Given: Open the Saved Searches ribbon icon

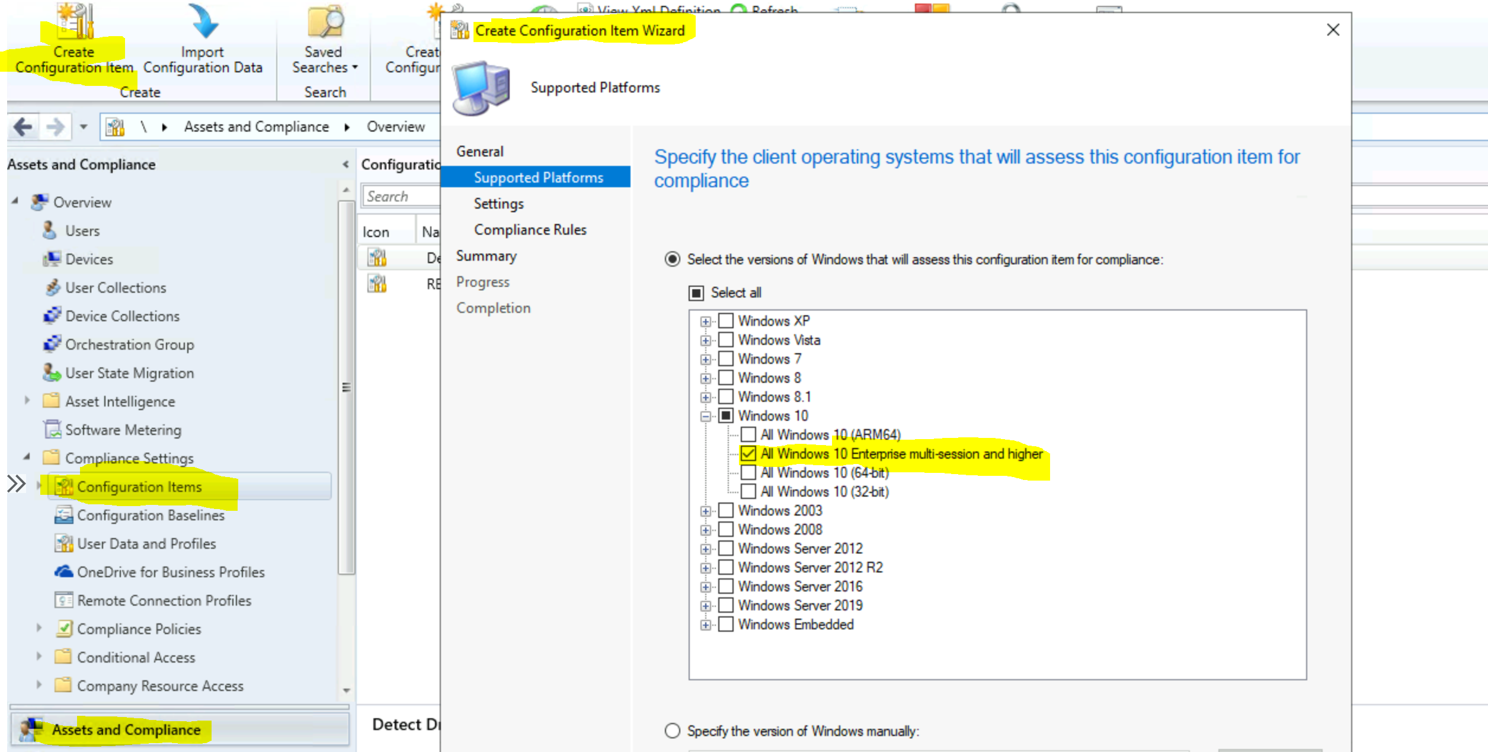Looking at the screenshot, I should click(x=324, y=21).
